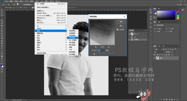Toggle Sample All Layers checkbox
Viewport: 187px width, 101px height.
point(22,5)
